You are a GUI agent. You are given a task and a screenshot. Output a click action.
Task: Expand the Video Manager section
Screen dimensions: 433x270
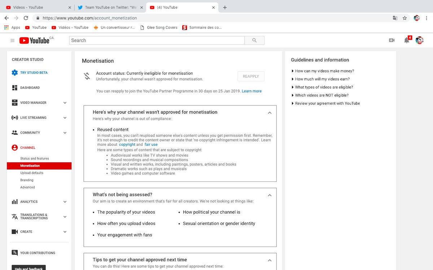[x=65, y=103]
